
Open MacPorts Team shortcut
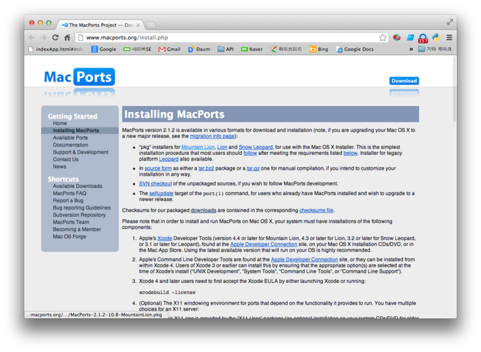[71, 222]
